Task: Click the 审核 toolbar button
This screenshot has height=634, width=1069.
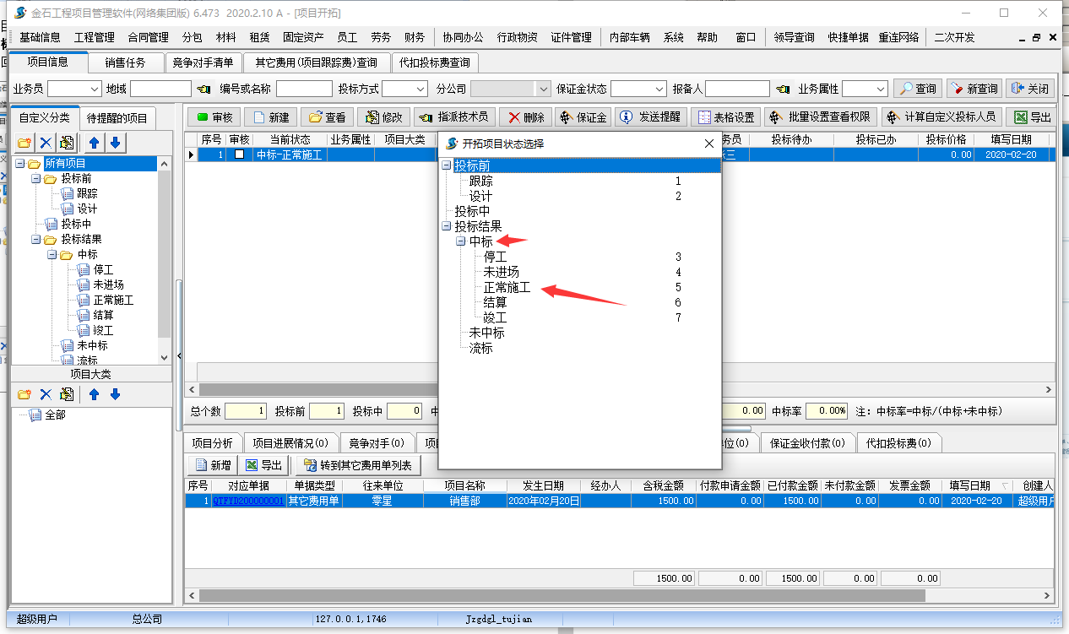Action: (x=214, y=117)
